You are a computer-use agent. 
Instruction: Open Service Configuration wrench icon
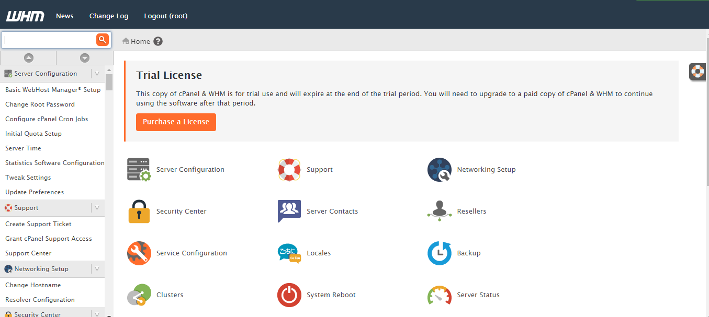[x=139, y=253]
